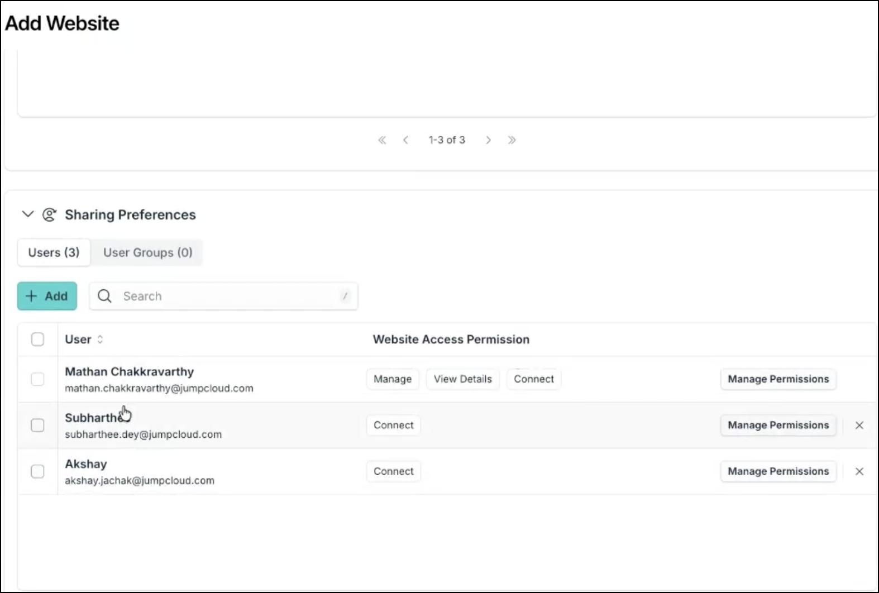Focus the Search users field

click(x=223, y=296)
